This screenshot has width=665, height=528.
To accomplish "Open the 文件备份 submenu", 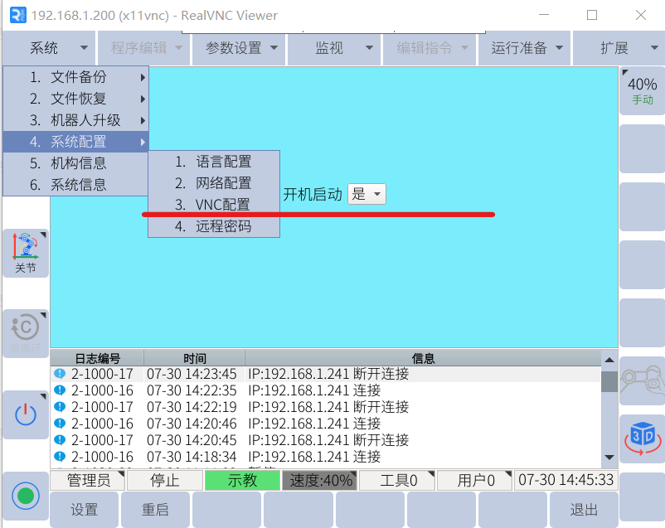I will 79,77.
